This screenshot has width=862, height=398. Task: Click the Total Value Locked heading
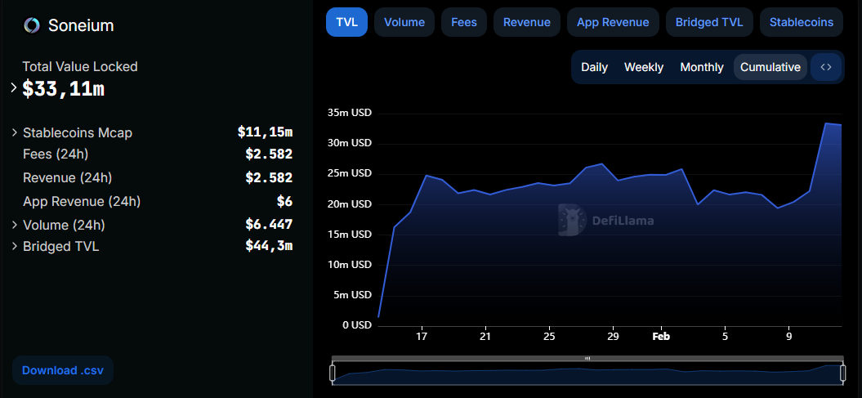[80, 66]
